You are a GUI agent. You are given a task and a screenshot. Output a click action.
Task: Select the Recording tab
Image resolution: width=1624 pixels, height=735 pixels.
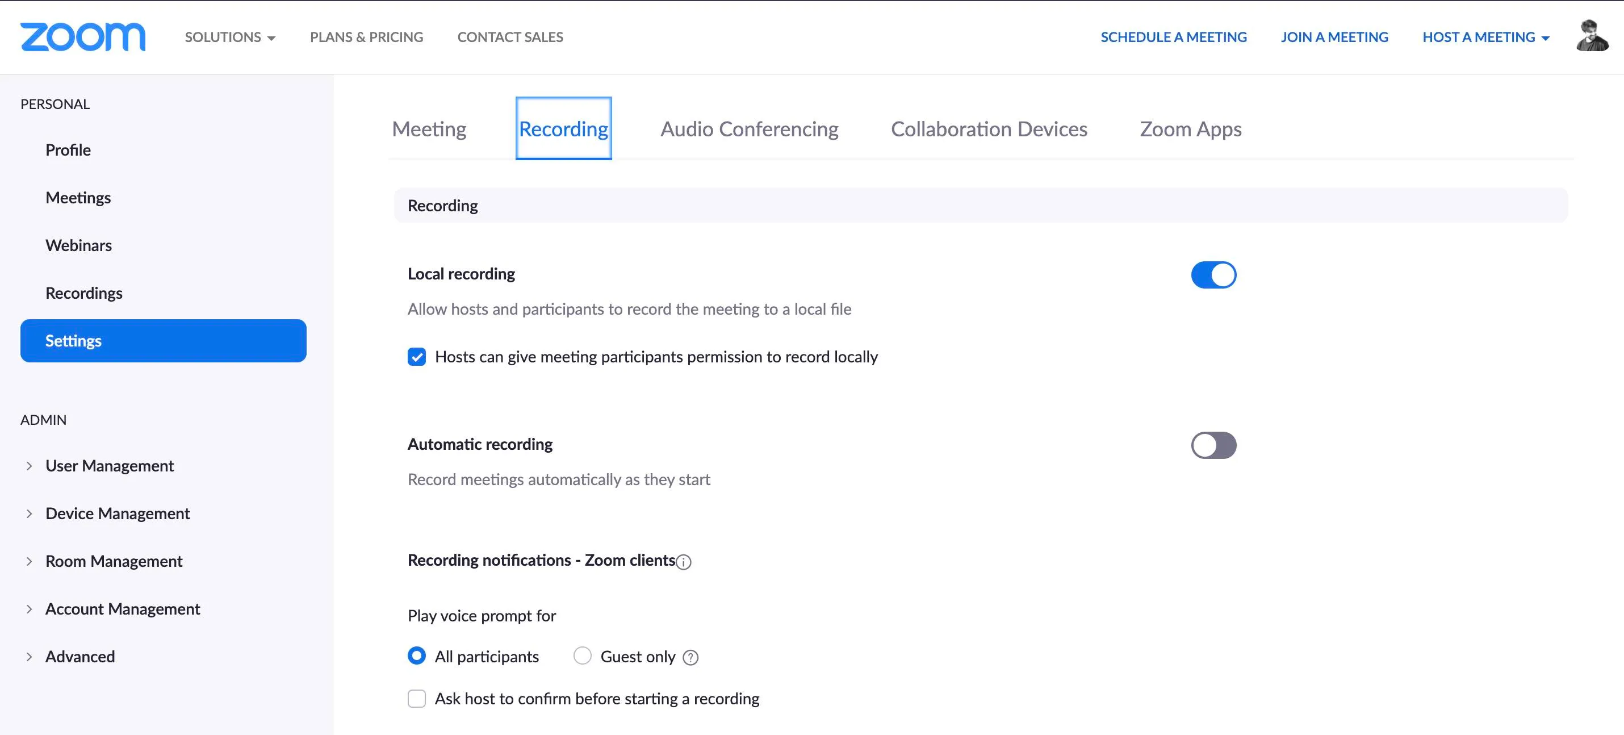coord(564,128)
